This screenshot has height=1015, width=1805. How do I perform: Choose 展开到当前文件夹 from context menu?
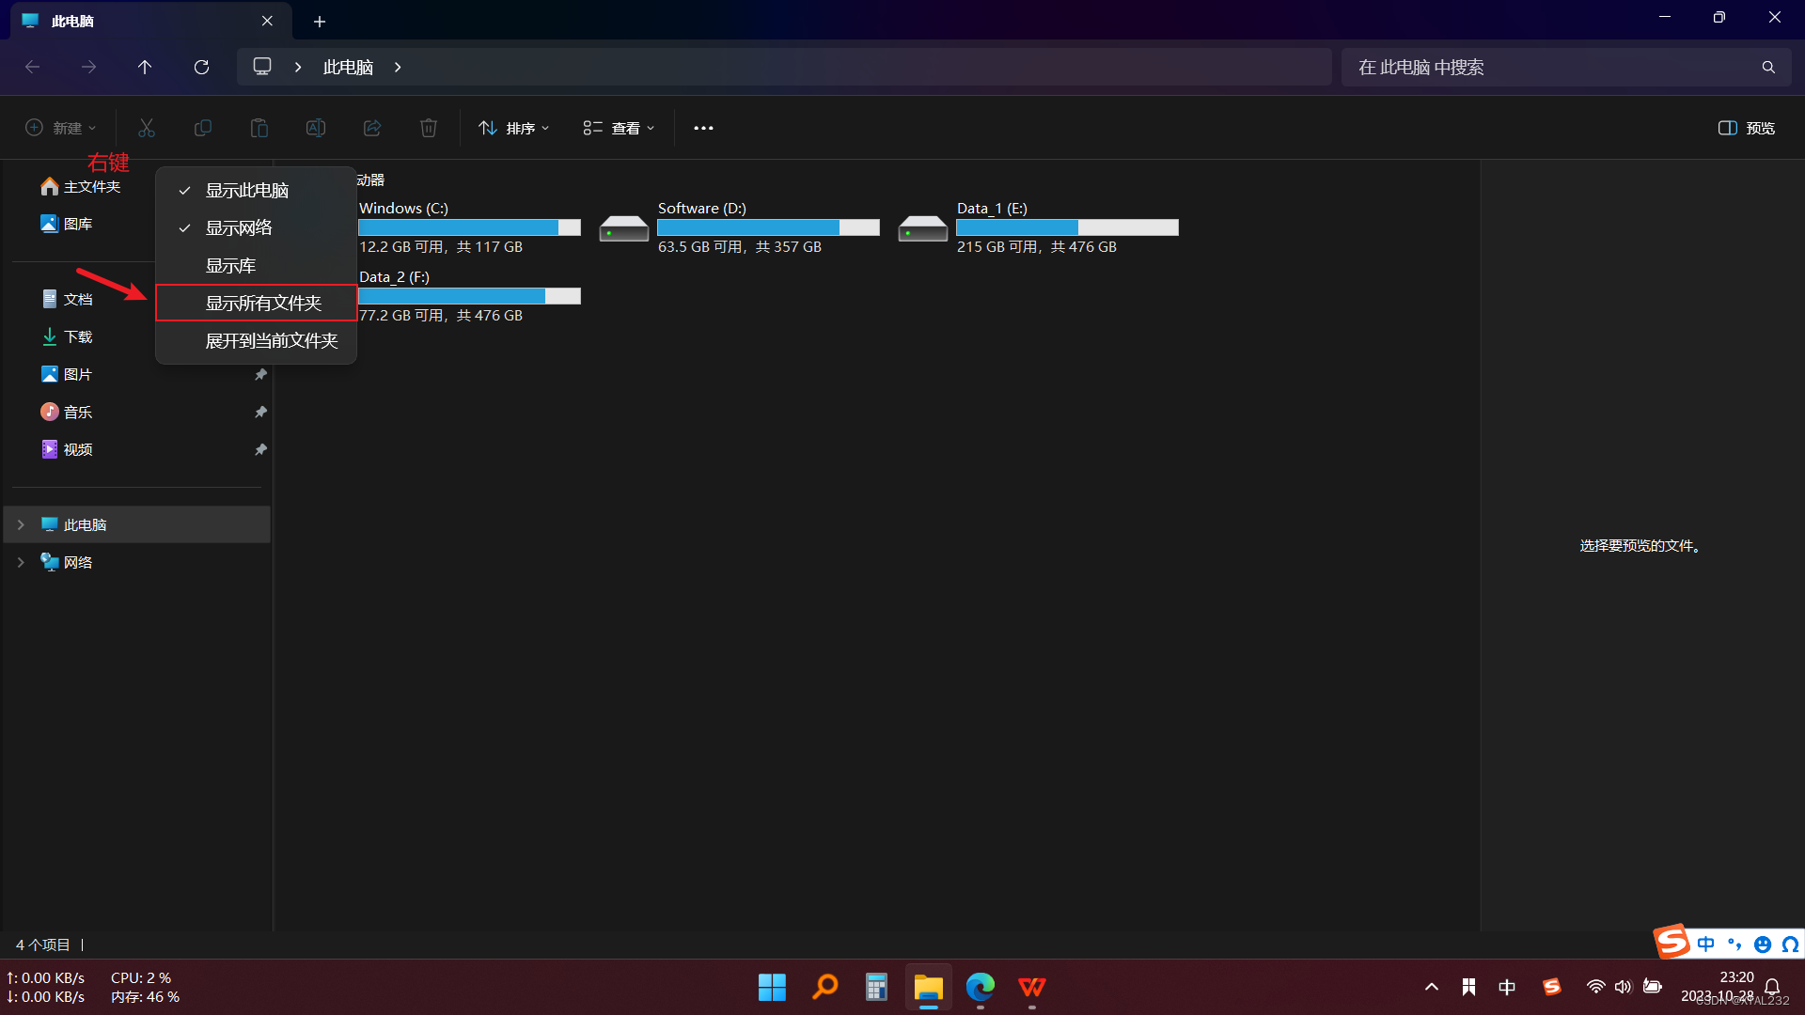click(271, 341)
